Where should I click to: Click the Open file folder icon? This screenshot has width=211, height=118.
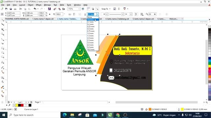coord(6,9)
